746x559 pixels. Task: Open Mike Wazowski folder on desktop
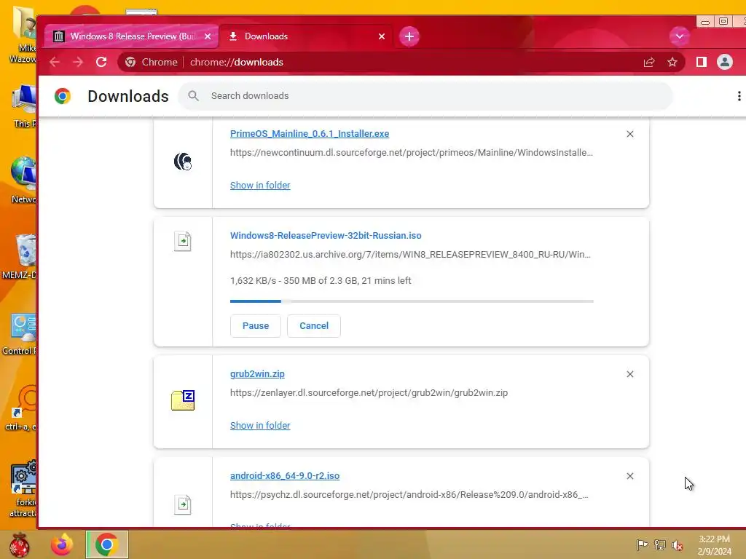click(x=25, y=24)
